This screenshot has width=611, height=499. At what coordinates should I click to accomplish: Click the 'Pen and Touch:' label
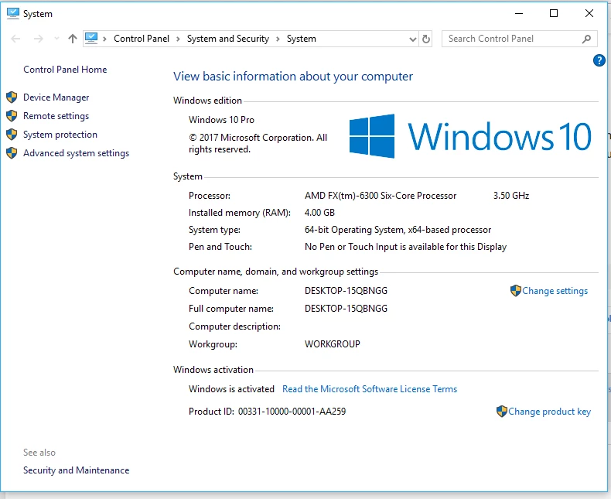point(220,247)
